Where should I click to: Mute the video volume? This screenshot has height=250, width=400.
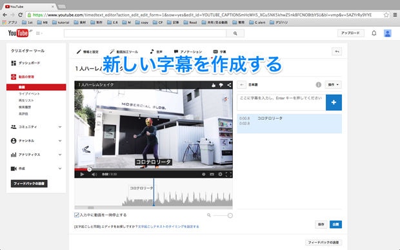94,175
